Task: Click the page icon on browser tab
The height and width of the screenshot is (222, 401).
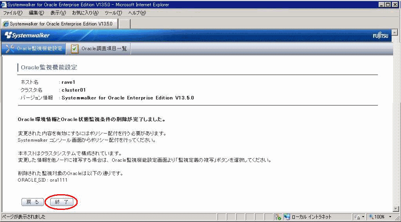Action: coord(5,24)
